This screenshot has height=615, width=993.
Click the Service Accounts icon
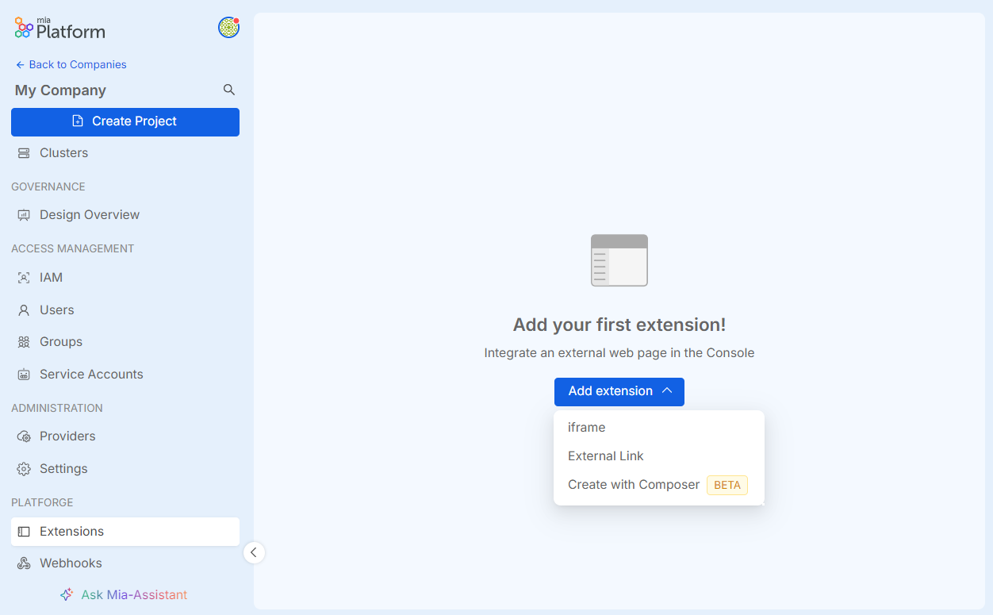pyautogui.click(x=24, y=374)
